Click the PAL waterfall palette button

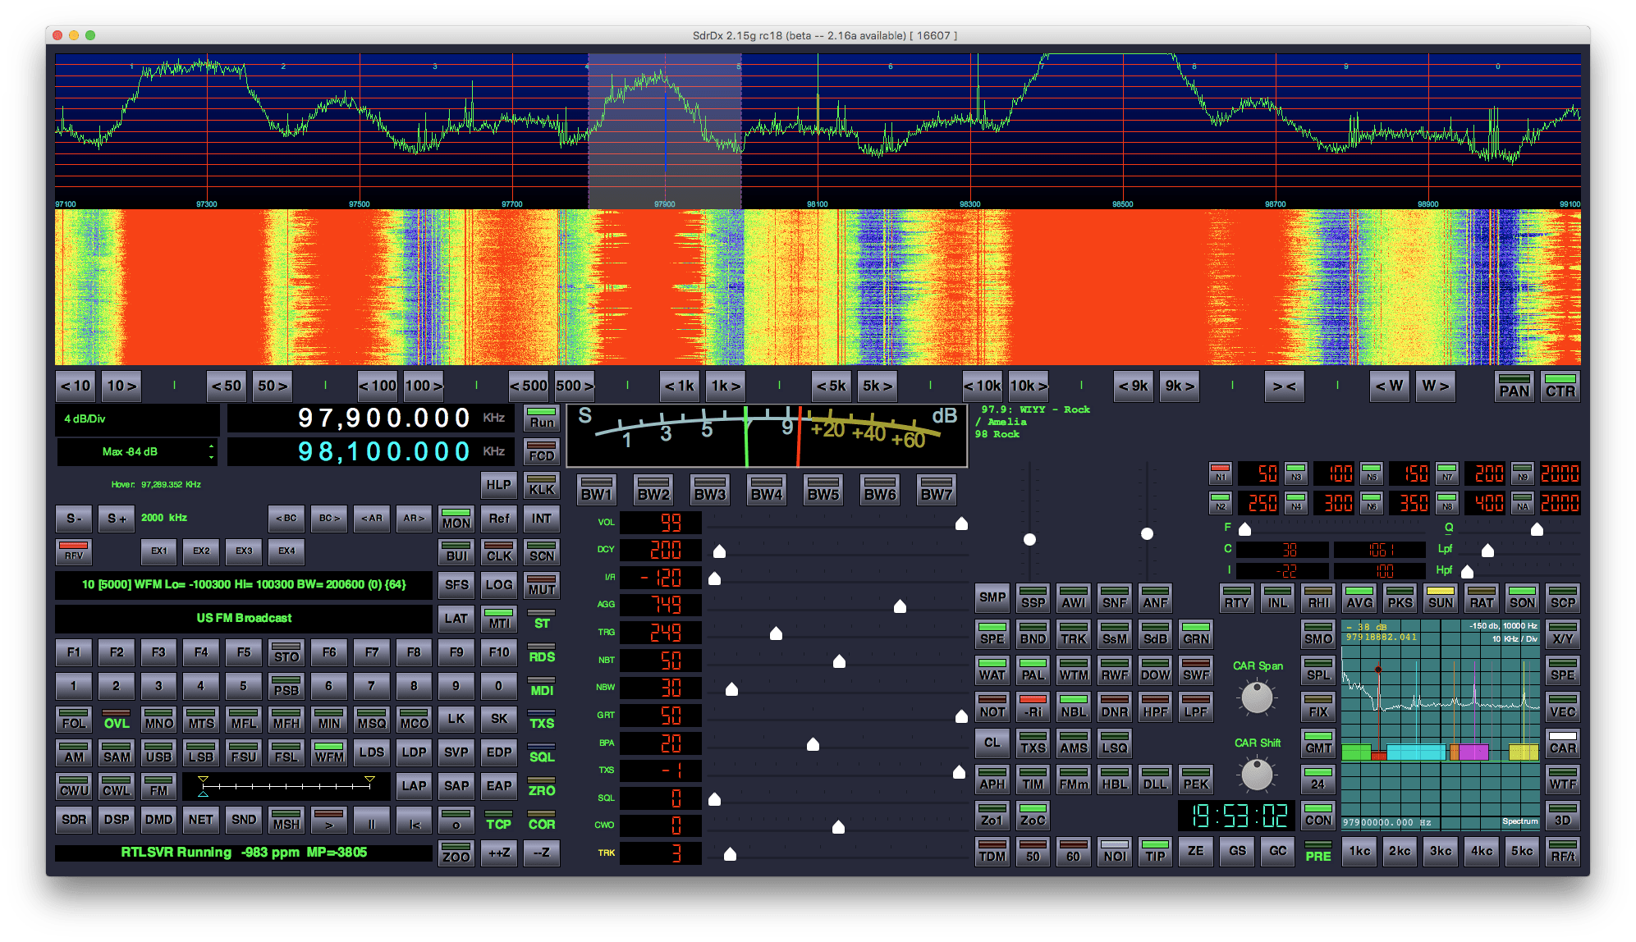[1033, 673]
